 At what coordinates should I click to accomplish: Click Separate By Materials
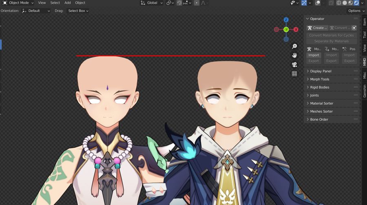332,41
